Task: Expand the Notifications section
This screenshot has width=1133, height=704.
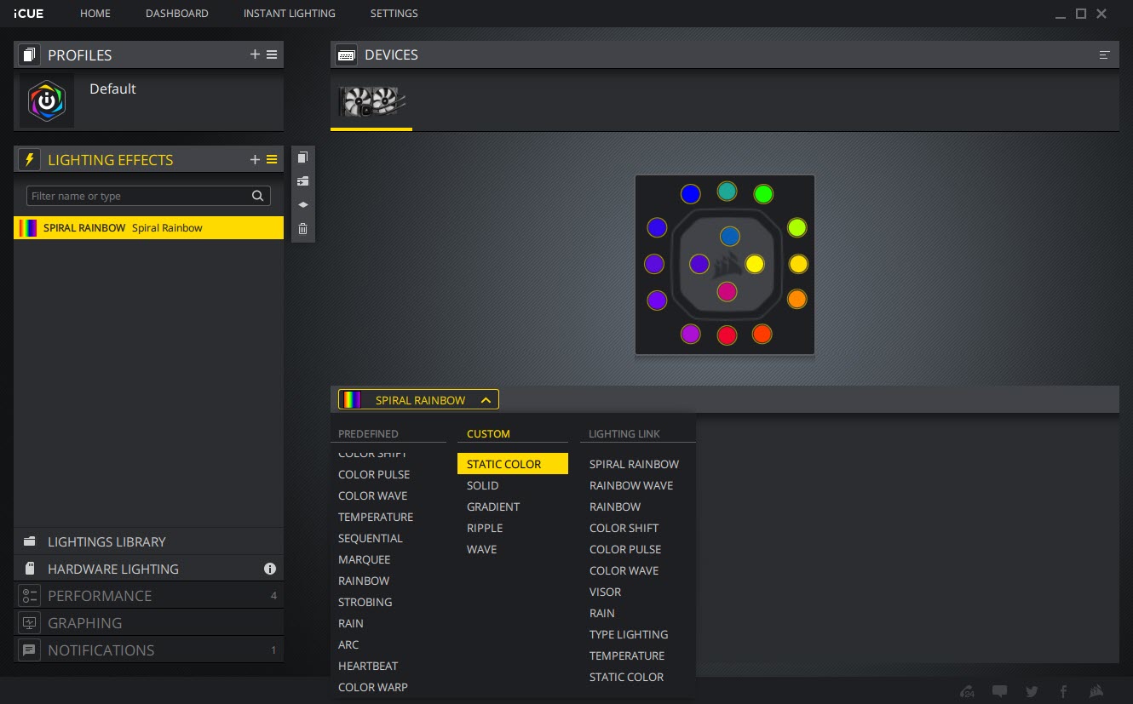Action: 149,650
